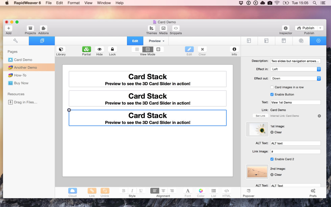Select the second inspector layout tab
Viewport: 331px width, 207px height.
(266, 41)
